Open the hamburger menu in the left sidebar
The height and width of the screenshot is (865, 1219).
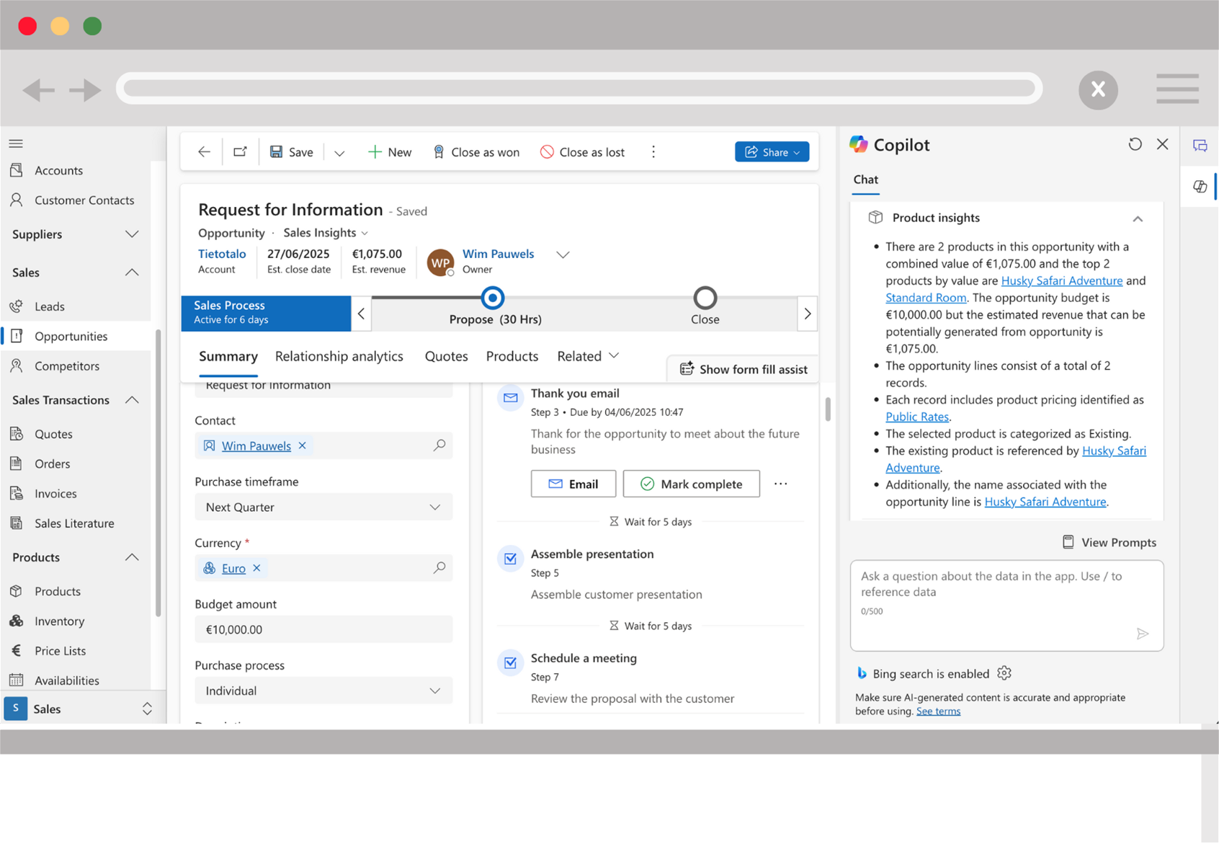16,143
